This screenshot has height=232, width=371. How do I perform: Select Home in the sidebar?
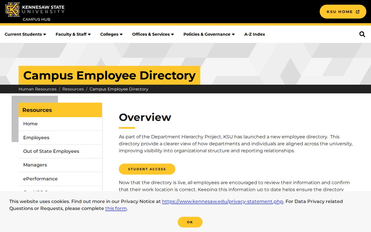point(60,124)
